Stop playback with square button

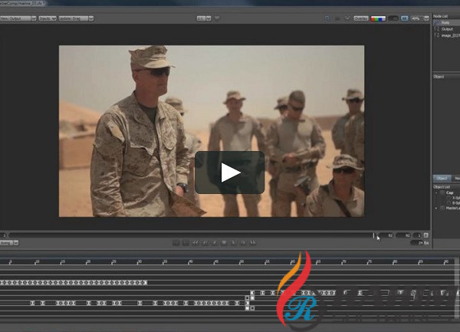point(224,243)
